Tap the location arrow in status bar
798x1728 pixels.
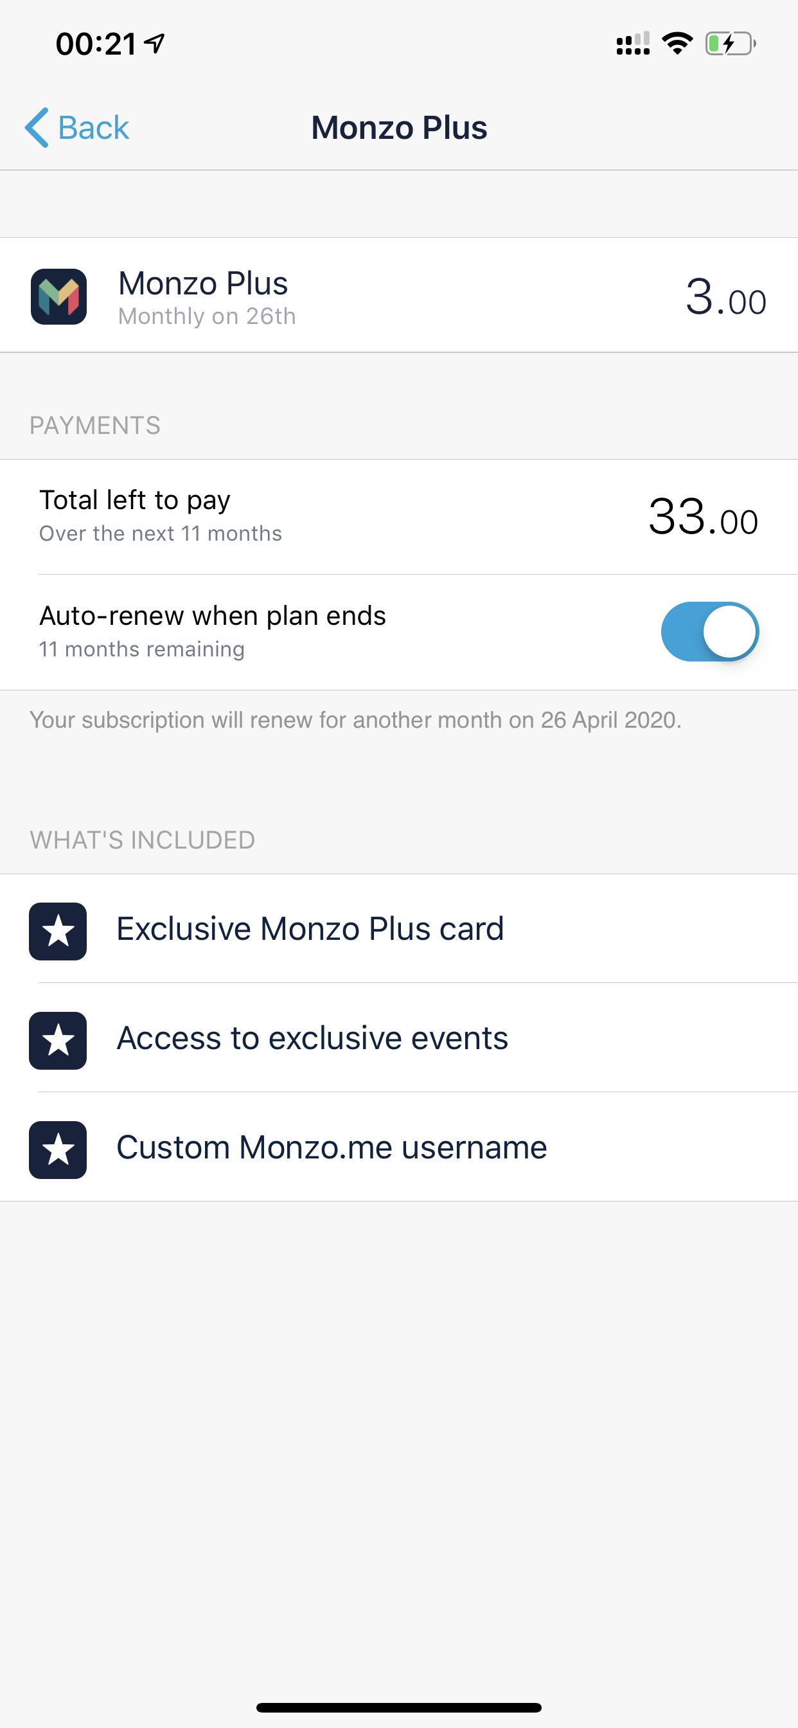tap(155, 44)
